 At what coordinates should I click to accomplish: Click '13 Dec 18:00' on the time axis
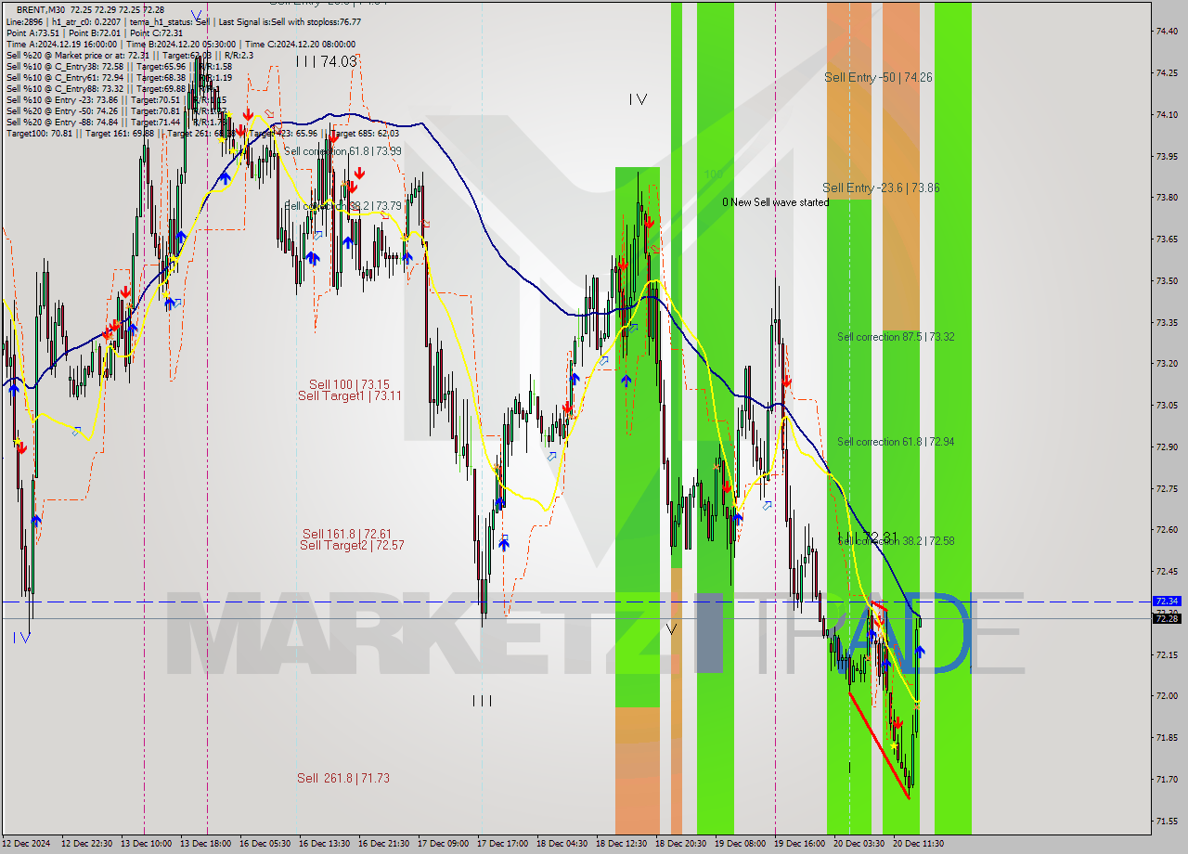coord(206,844)
